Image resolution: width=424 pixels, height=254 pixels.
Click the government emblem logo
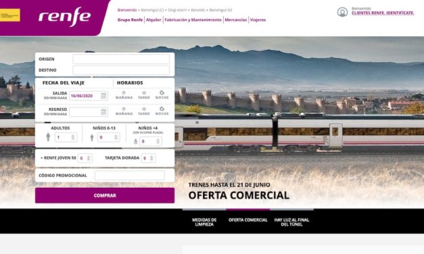click(x=10, y=15)
